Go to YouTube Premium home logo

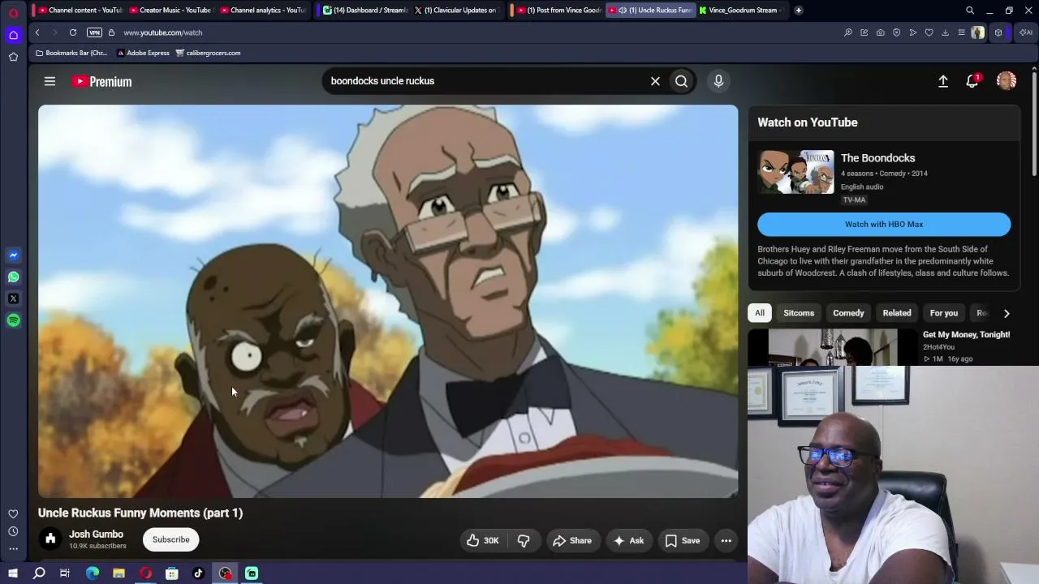101,81
